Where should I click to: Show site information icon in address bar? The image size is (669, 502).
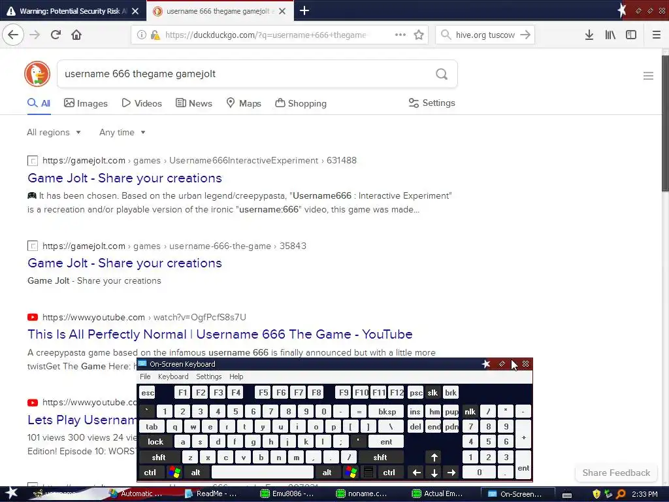pyautogui.click(x=142, y=35)
